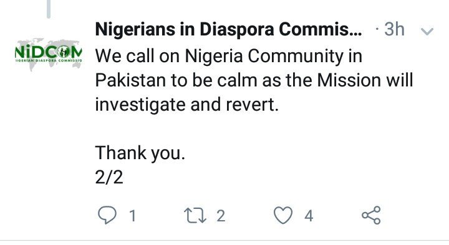
Task: Click the 2/2 thread indicator text
Action: 109,177
